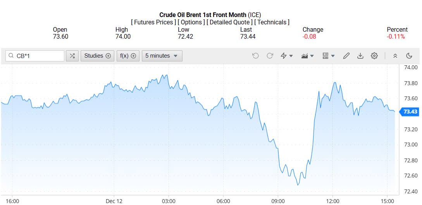Screen dimensions: 422x205
Task: Open the Studies add button
Action: coord(97,56)
